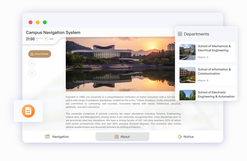Click the speaker icon on the Notice tab
Viewport: 247px width, 161px height.
180,137
